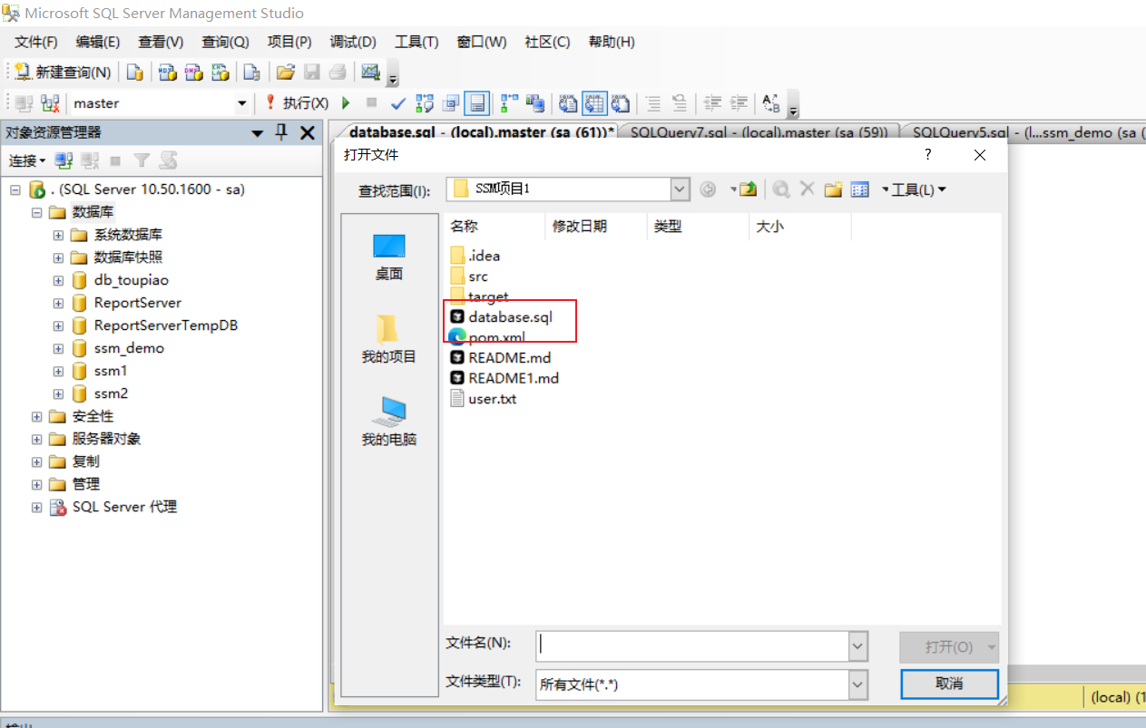This screenshot has width=1146, height=728.
Task: Click the increase indent icon
Action: tap(740, 103)
